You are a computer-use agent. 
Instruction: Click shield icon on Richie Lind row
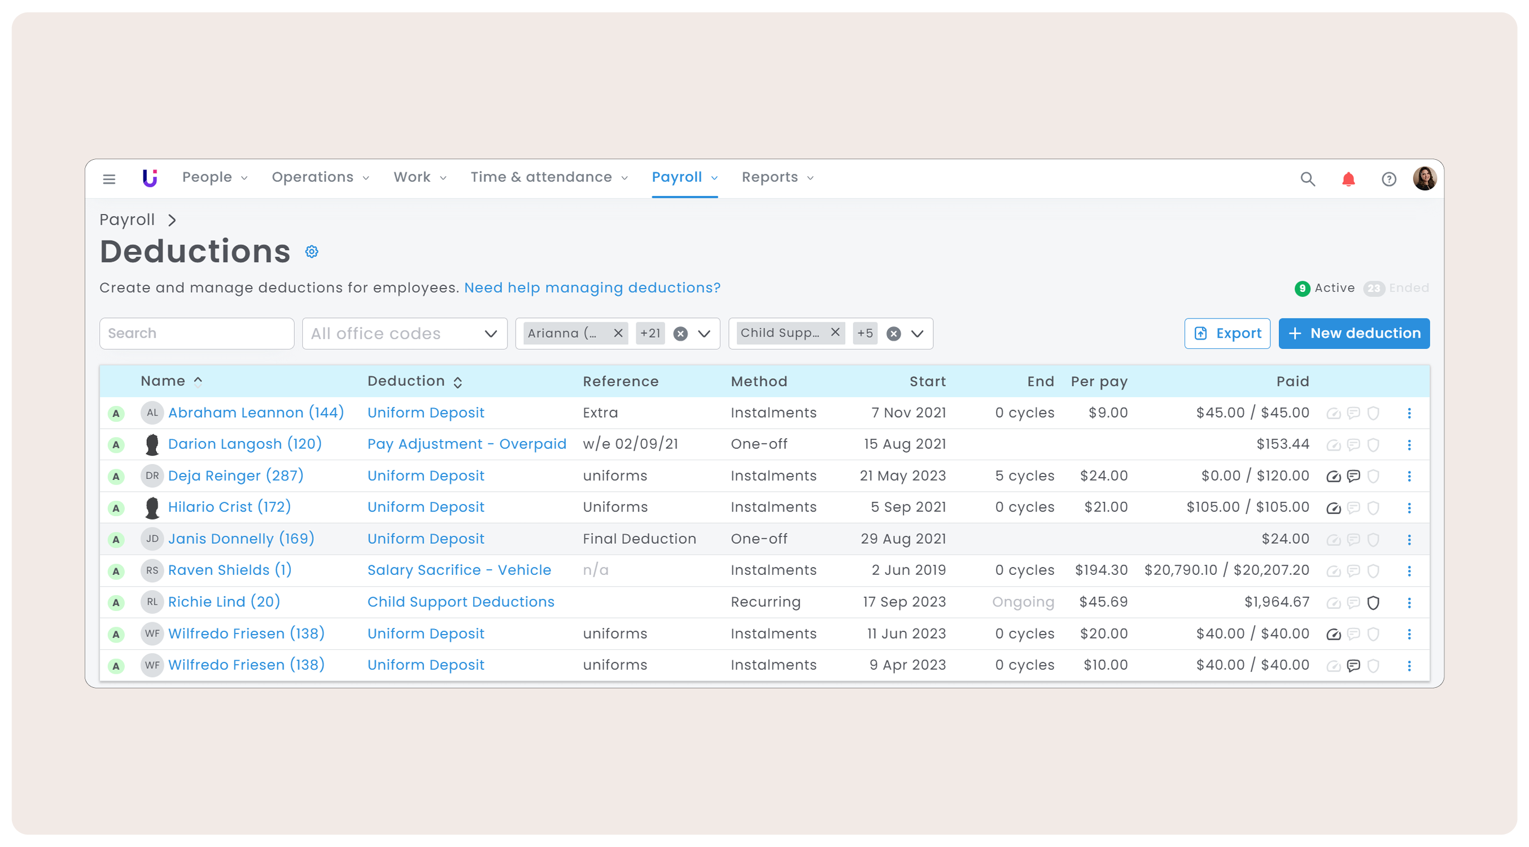[x=1373, y=602]
